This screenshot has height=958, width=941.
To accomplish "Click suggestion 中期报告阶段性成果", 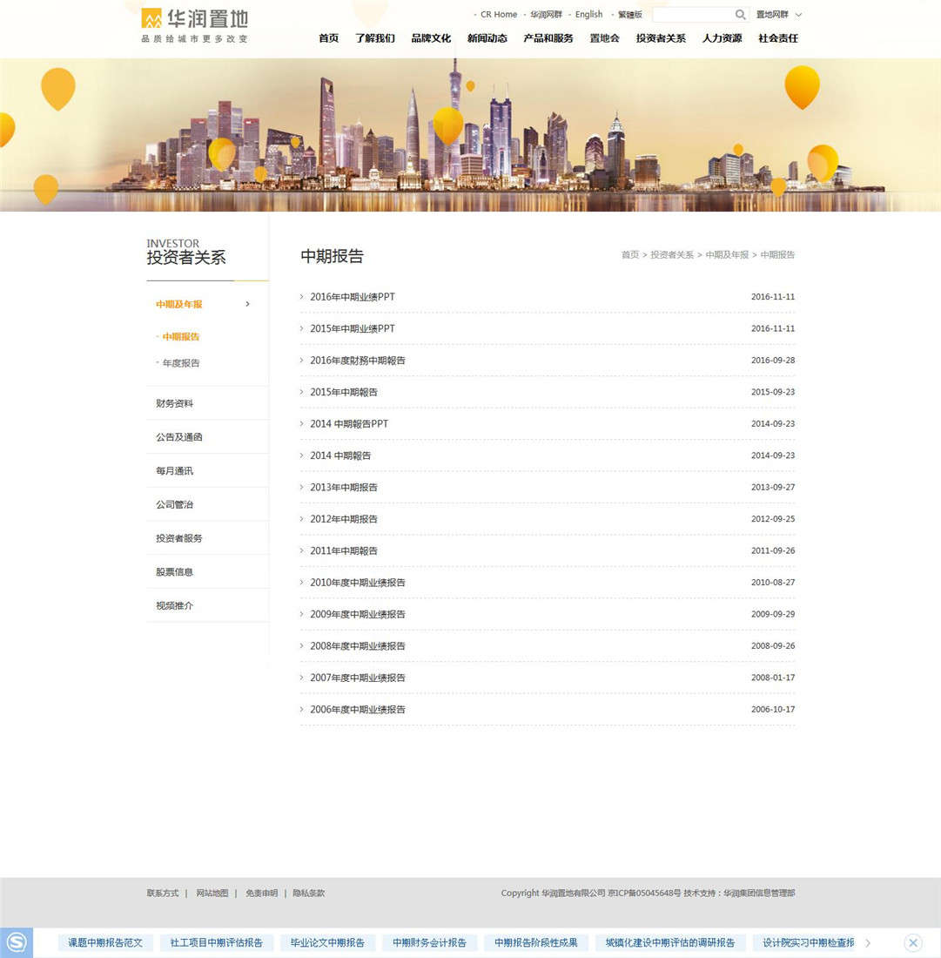I will click(535, 942).
